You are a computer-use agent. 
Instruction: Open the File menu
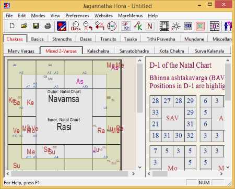[x=9, y=16]
